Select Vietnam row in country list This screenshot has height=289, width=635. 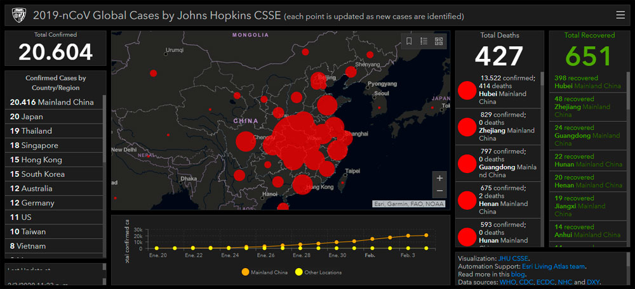54,246
